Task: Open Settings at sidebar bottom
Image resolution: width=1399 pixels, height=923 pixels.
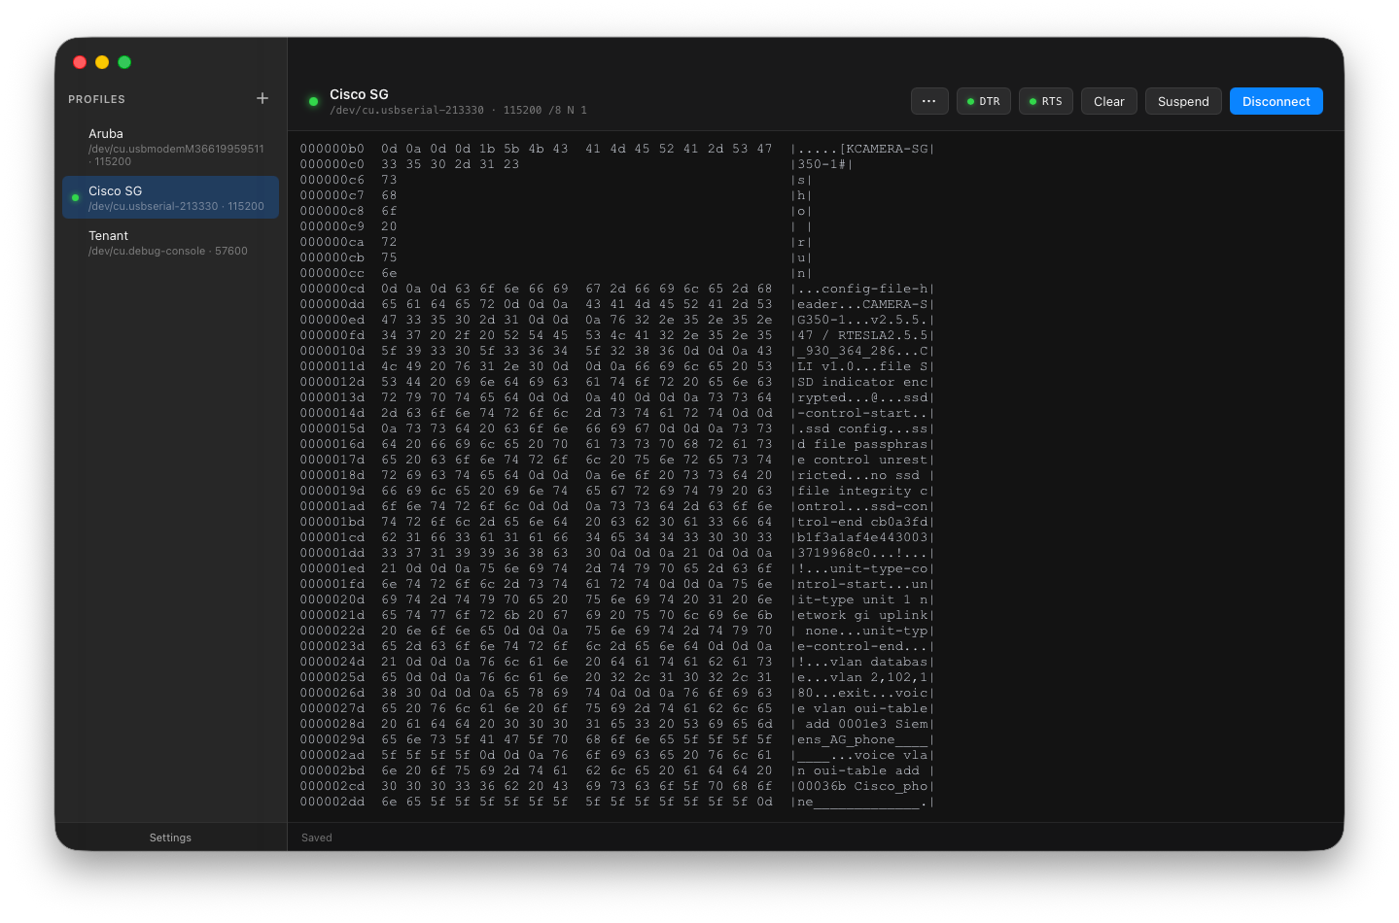Action: pyautogui.click(x=170, y=838)
